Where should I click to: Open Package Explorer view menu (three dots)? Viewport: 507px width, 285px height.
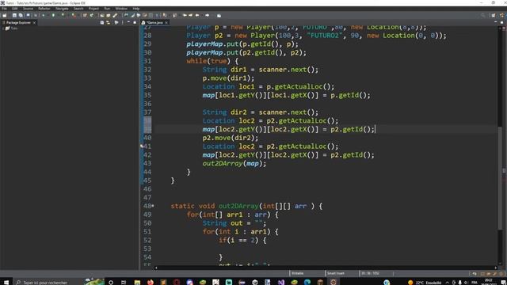123,23
